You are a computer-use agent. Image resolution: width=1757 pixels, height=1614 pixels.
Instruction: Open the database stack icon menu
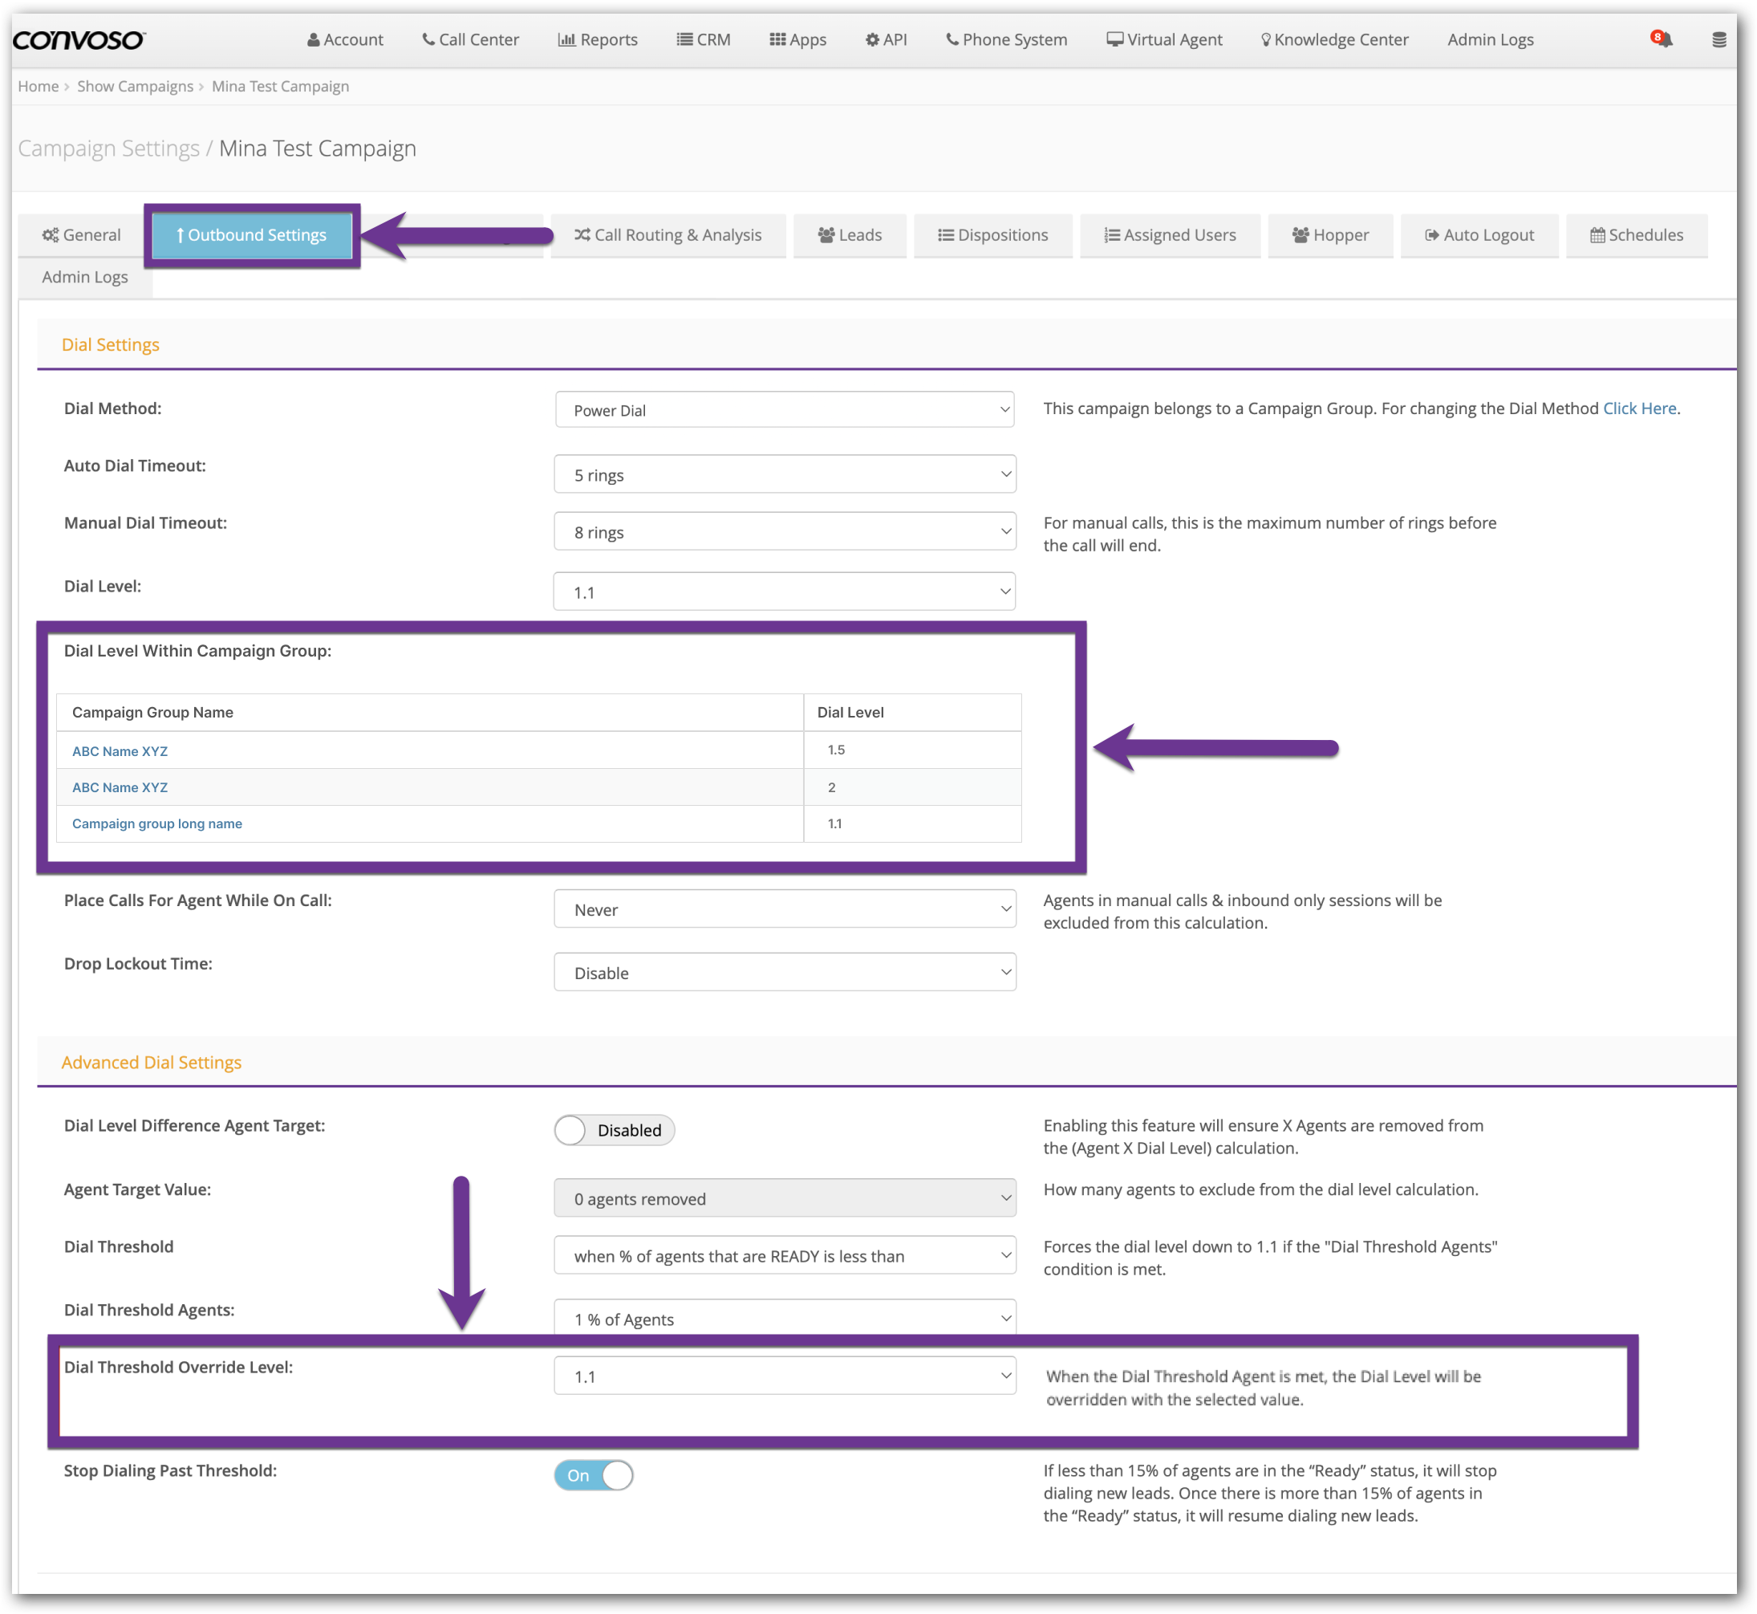(1718, 40)
